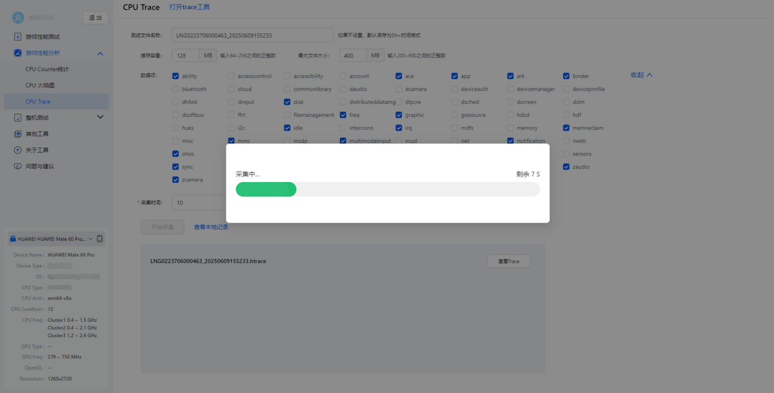Click the 整机测试 sidebar icon
The height and width of the screenshot is (393, 774).
[18, 117]
